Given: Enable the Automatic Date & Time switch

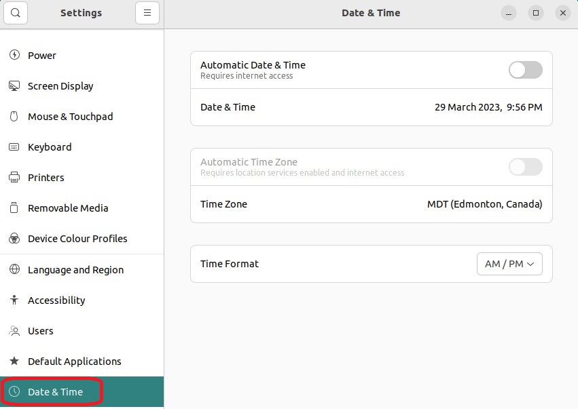Looking at the screenshot, I should (525, 70).
